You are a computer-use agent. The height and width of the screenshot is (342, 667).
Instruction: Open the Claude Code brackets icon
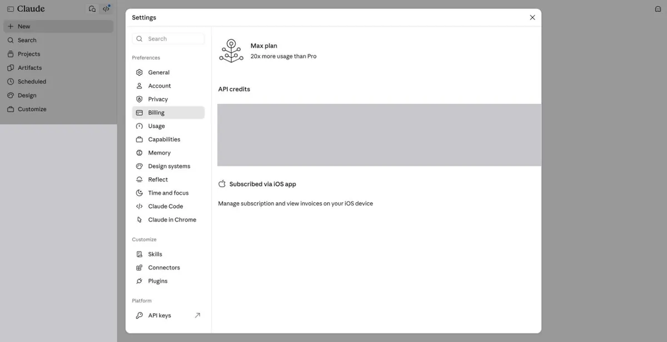tap(140, 206)
